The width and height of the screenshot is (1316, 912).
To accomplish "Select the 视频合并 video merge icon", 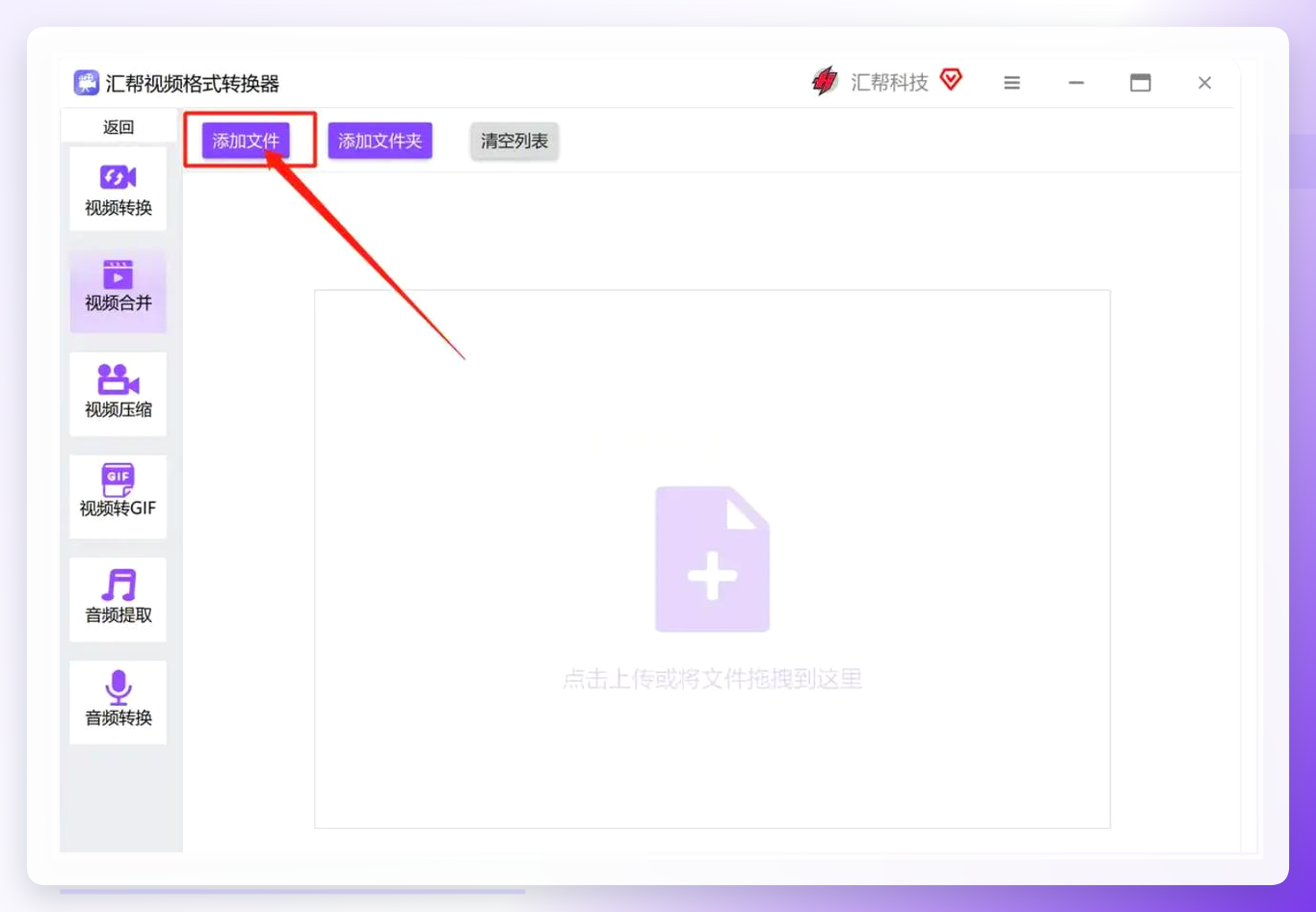I will tap(118, 274).
